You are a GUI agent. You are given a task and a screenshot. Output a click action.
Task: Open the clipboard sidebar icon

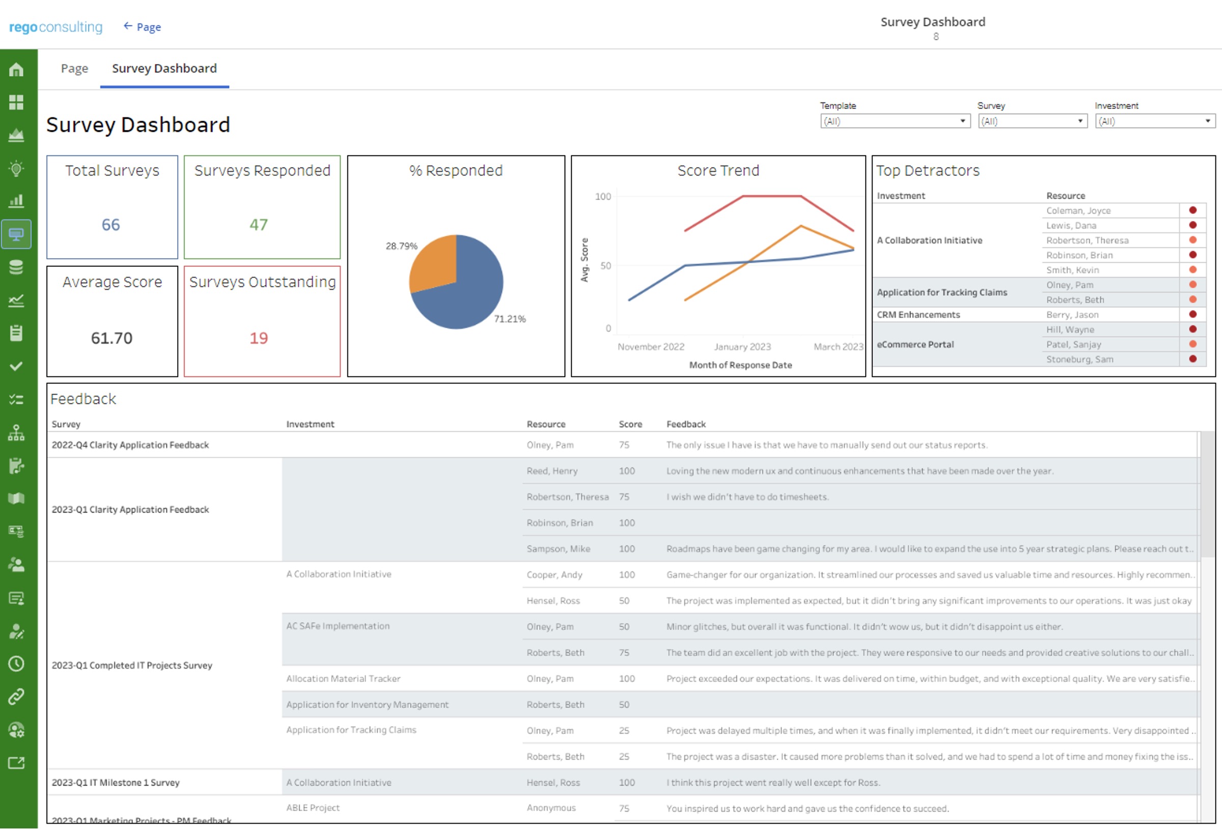[x=16, y=334]
